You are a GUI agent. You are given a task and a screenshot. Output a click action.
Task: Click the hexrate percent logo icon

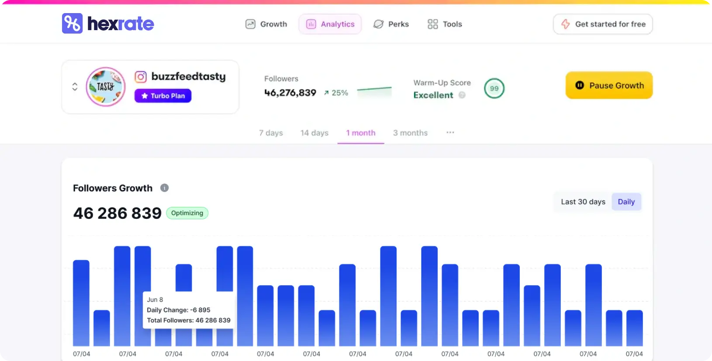click(x=72, y=24)
